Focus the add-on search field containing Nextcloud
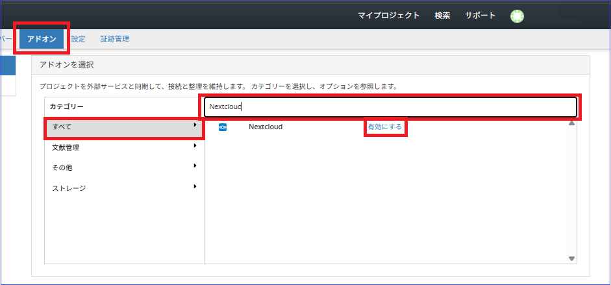The width and height of the screenshot is (611, 285). [x=390, y=106]
